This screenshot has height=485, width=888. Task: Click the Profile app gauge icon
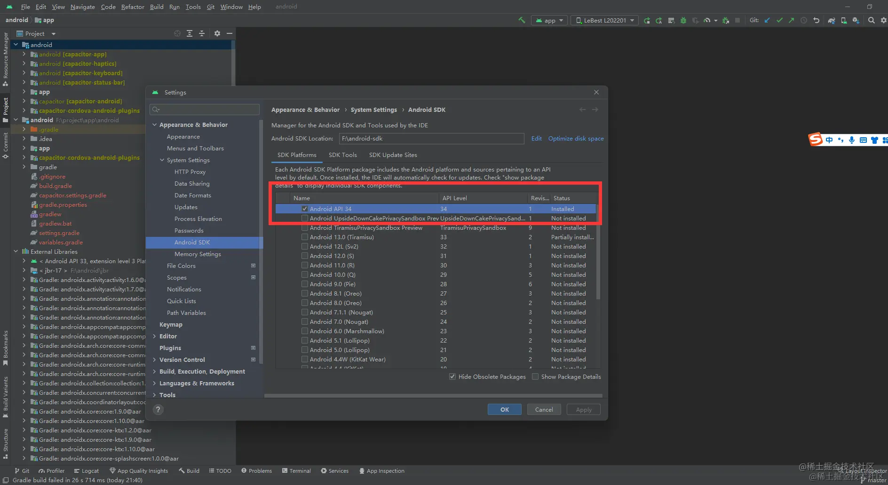tap(706, 20)
